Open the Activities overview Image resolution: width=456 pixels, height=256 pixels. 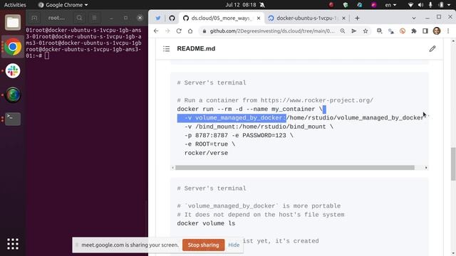pyautogui.click(x=15, y=5)
